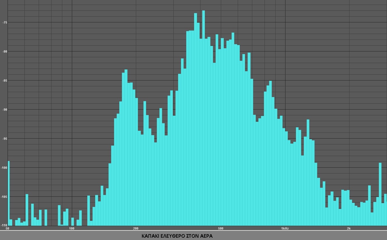Image resolution: width=387 pixels, height=240 pixels.
Task: Click the caption ΚΑΠΑΚΙ ΕΛΕΥΘΕΡΟ ΣΤΟΝ ΑΕΡΑ
Action: click(177, 236)
